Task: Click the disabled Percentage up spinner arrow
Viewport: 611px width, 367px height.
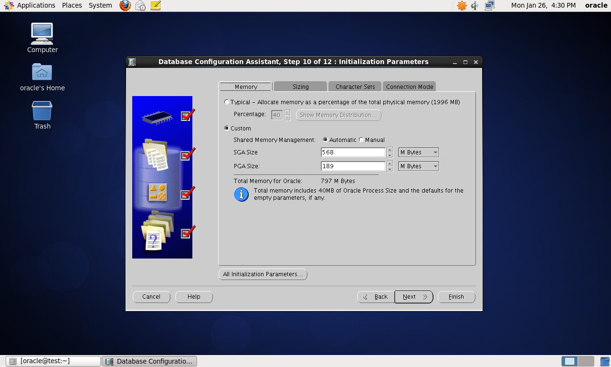Action: [x=287, y=112]
